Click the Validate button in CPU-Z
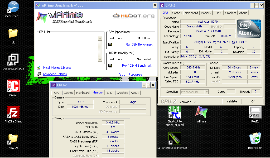 (x=232, y=101)
